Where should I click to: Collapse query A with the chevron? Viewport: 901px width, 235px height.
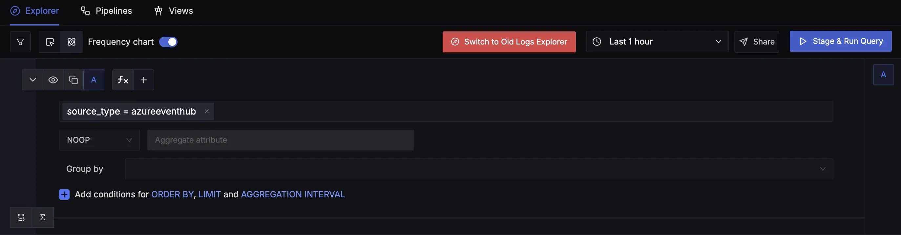(x=33, y=80)
